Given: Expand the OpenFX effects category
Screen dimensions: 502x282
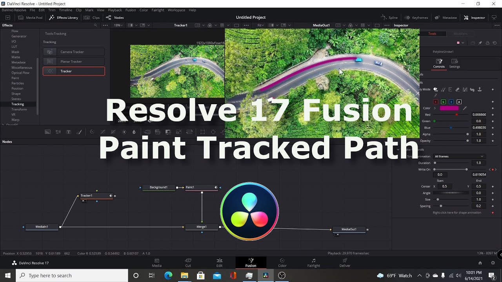Looking at the screenshot, I should (x=4, y=125).
